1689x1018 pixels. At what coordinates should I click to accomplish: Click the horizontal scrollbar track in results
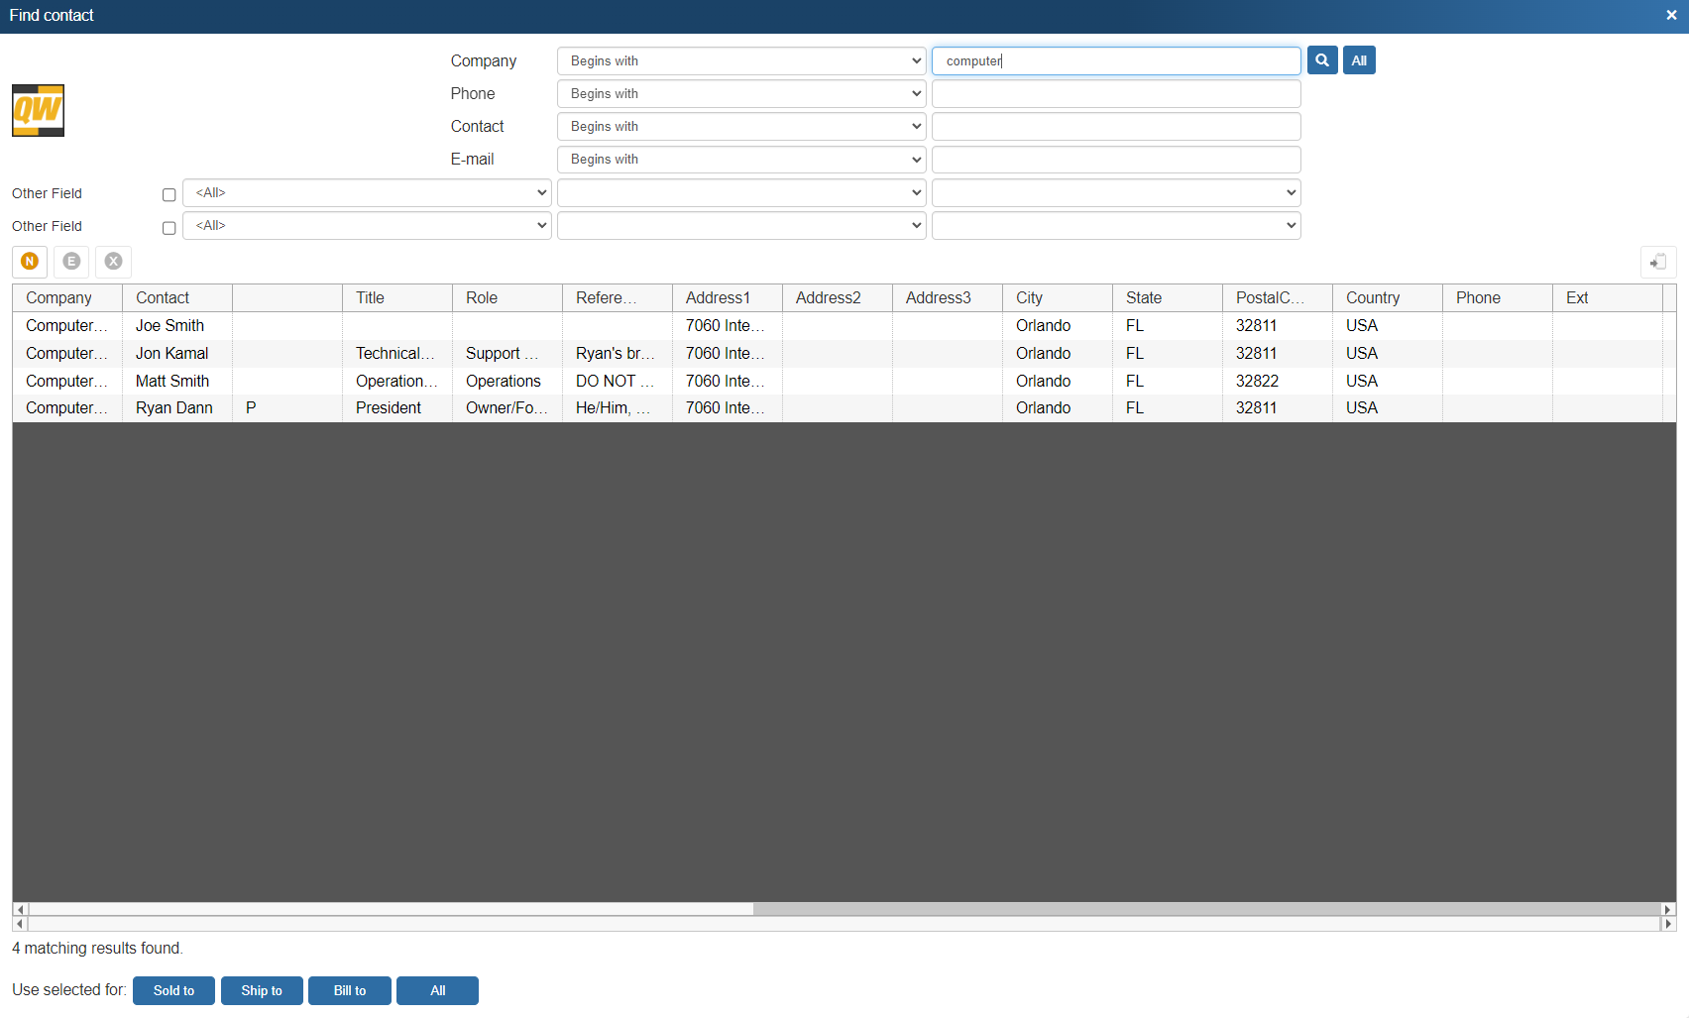[x=396, y=909]
